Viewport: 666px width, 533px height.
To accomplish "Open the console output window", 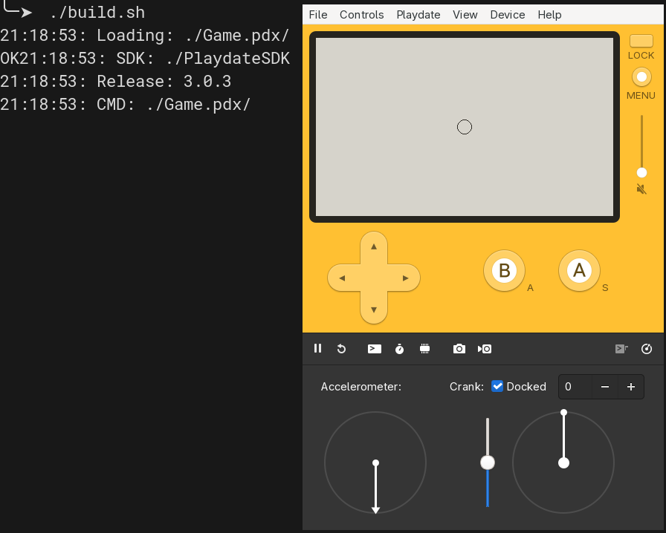I will (x=374, y=349).
